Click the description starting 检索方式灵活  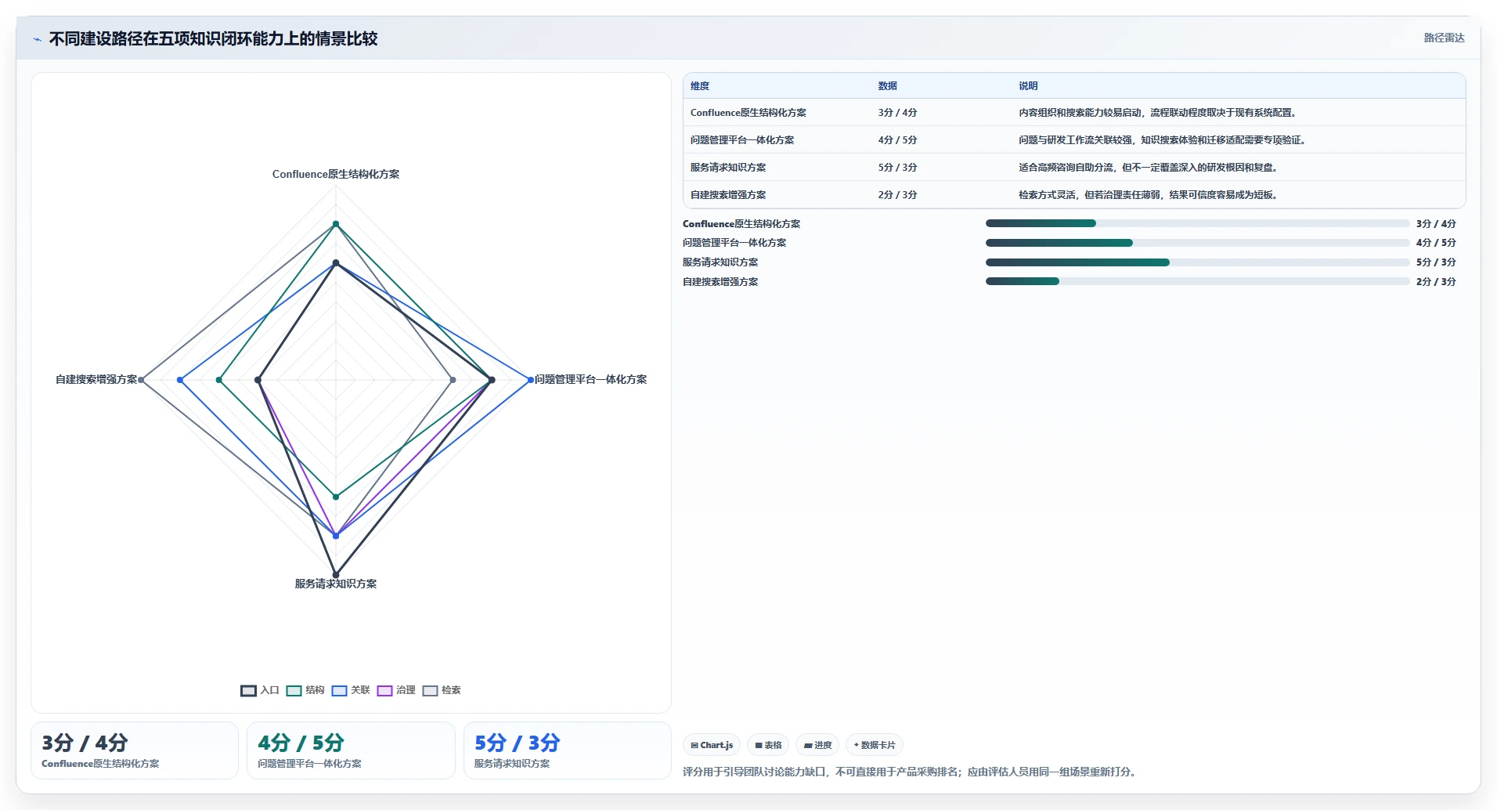1149,195
